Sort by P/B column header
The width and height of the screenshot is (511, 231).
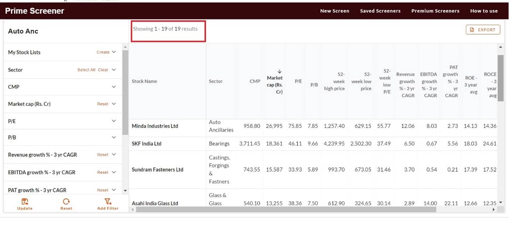pos(314,85)
